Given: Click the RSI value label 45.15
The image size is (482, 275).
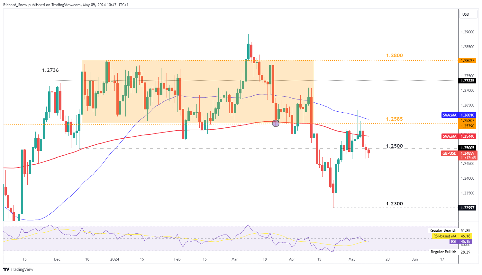Looking at the screenshot, I should tap(466, 242).
